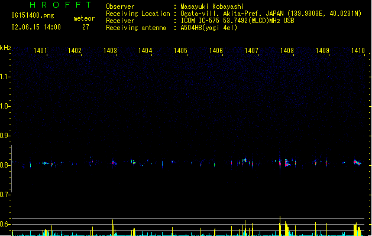Screen dimensions: 372x236
Task: Click the 1401 time marker
Action: click(x=40, y=51)
